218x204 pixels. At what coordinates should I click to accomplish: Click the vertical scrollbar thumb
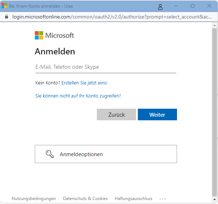[x=214, y=112]
